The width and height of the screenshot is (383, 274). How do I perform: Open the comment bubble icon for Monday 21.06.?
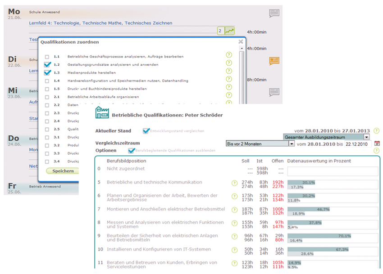tap(274, 13)
